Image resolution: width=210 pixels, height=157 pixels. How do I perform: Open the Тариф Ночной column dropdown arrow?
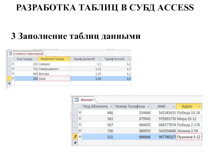(x=129, y=59)
